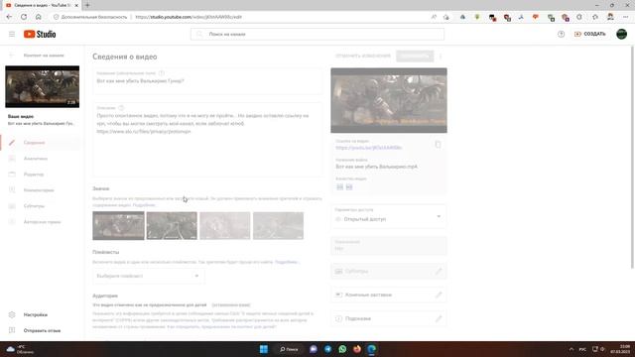Open a new browser tab with plus icon

(87, 5)
